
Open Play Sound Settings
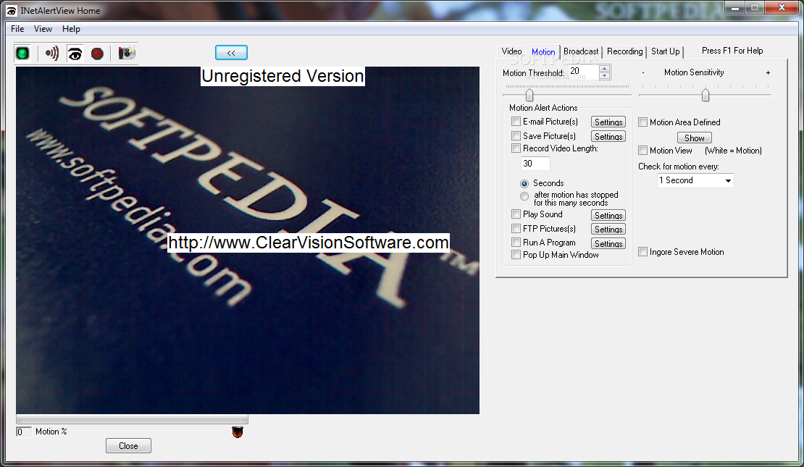(x=608, y=215)
